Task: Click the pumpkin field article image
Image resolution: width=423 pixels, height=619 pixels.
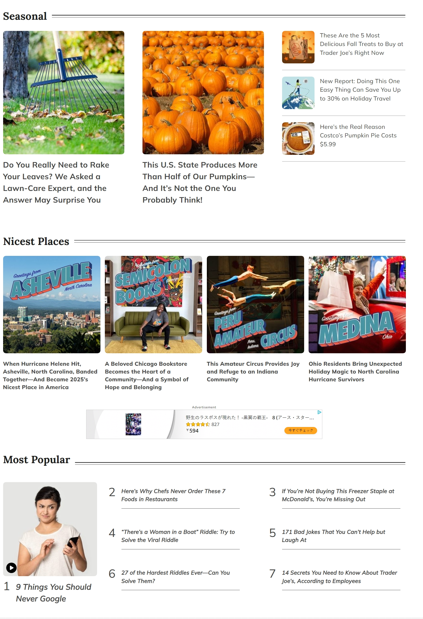Action: point(203,92)
